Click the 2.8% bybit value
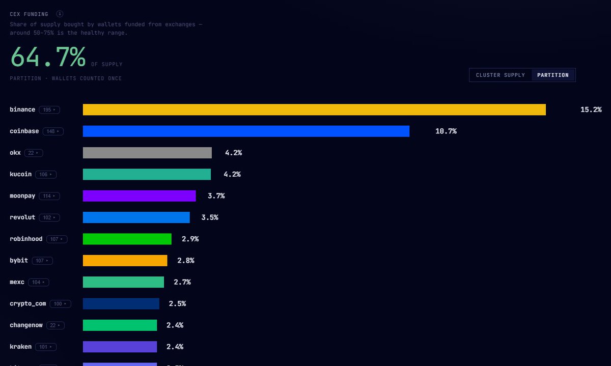611x366 pixels. click(186, 261)
